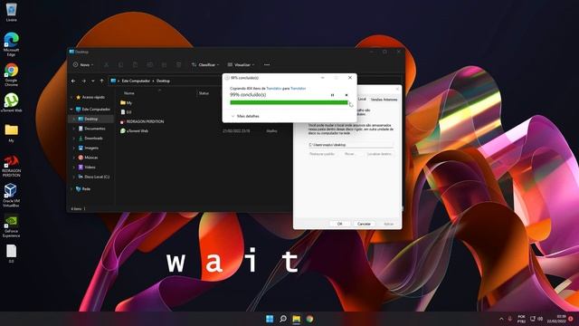Pause the file copy operation
The width and height of the screenshot is (579, 326).
coord(332,95)
